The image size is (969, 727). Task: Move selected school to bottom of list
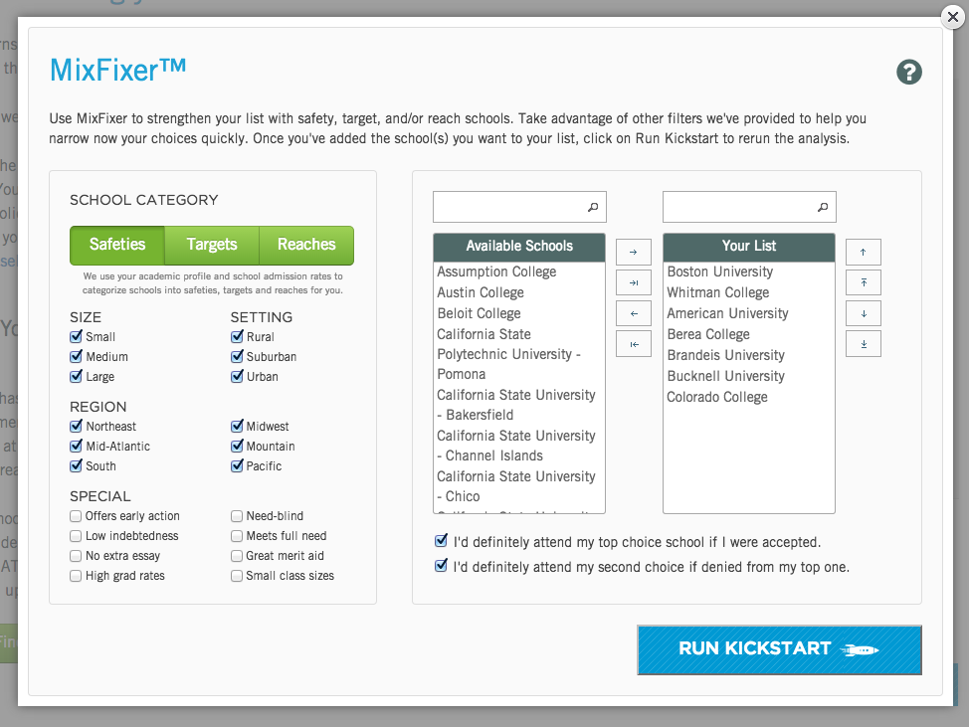tap(864, 344)
